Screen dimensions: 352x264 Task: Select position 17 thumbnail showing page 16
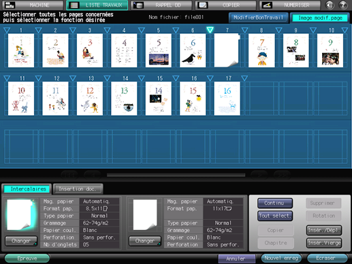227,99
